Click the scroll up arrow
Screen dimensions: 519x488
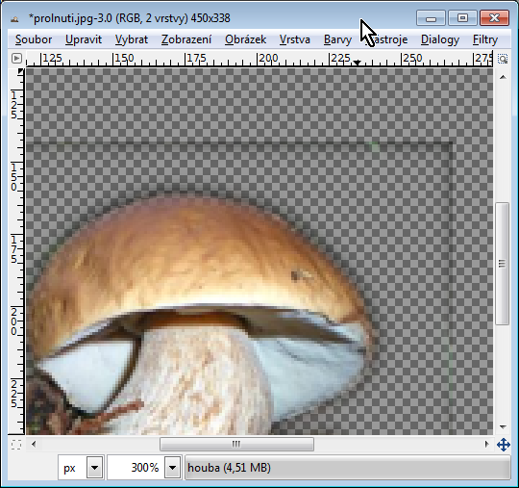coord(503,77)
